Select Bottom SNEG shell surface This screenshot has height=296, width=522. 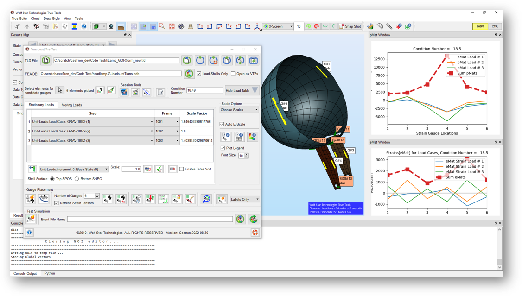click(x=77, y=179)
